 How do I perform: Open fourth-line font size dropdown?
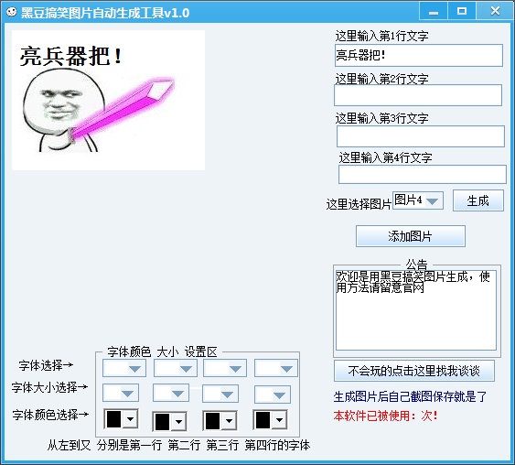point(273,395)
